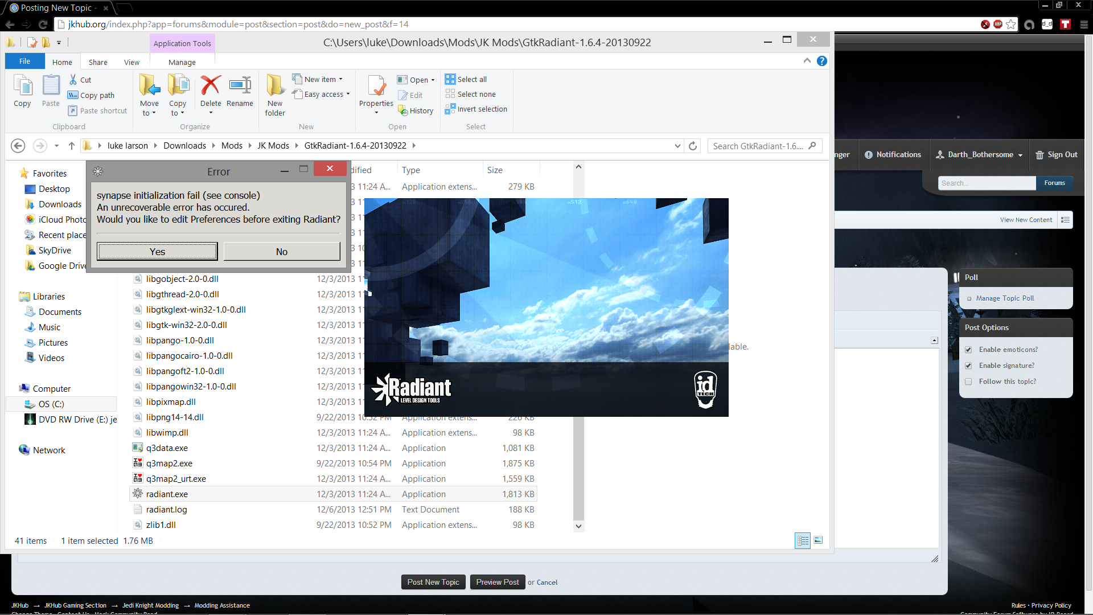Expand Open dropdown arrow in ribbon

433,80
